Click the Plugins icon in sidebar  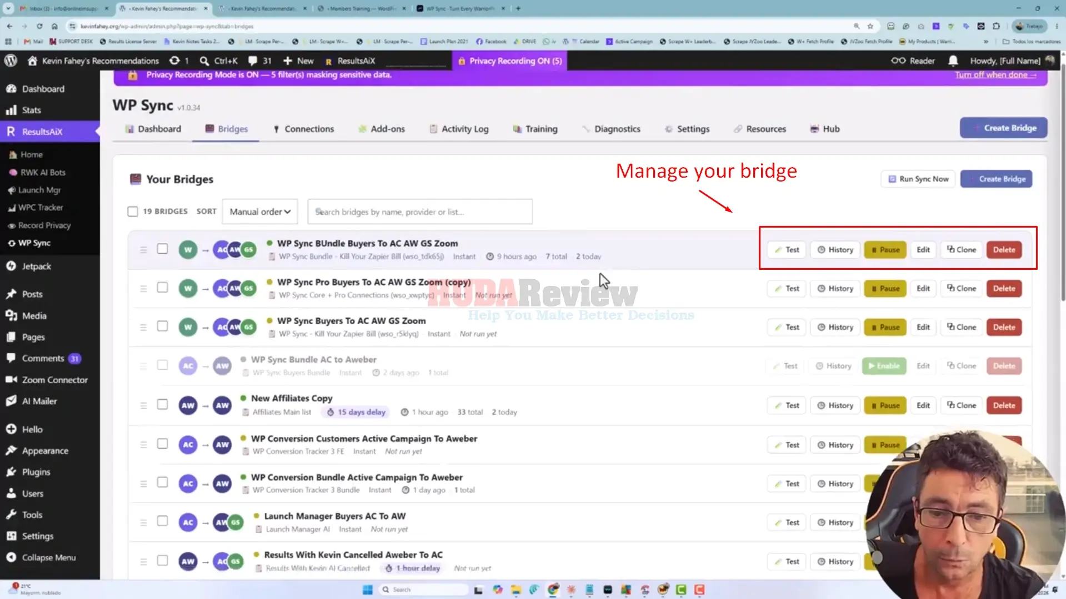11,472
